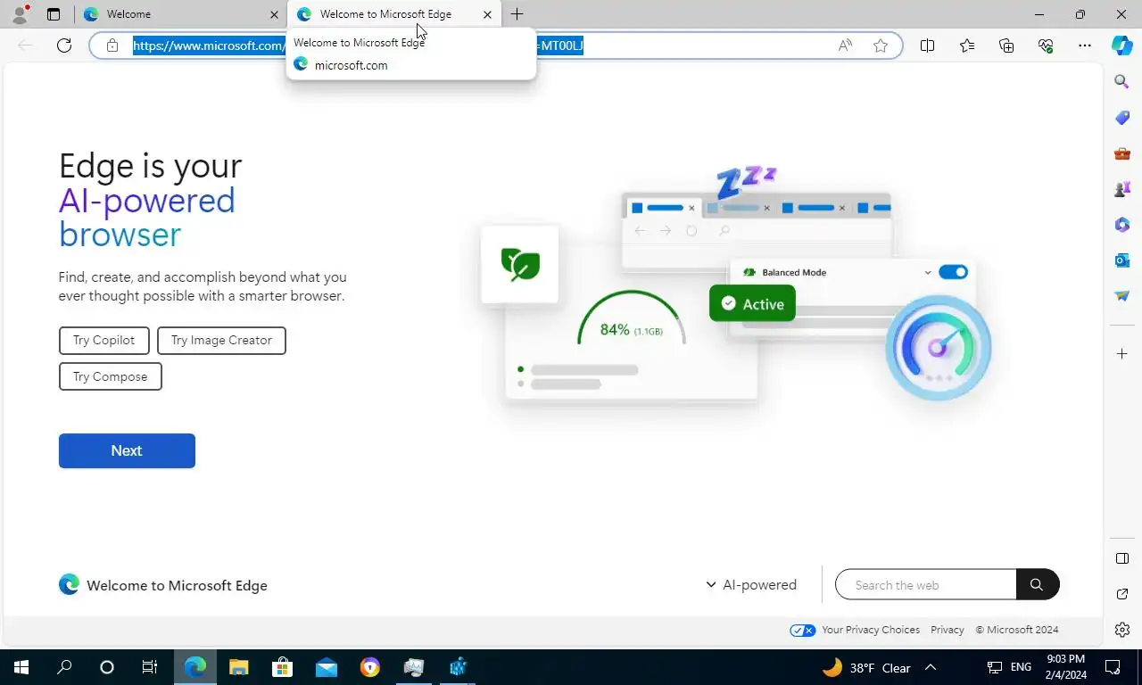The height and width of the screenshot is (685, 1142).
Task: Click the Try Image Creator button
Action: pos(221,340)
